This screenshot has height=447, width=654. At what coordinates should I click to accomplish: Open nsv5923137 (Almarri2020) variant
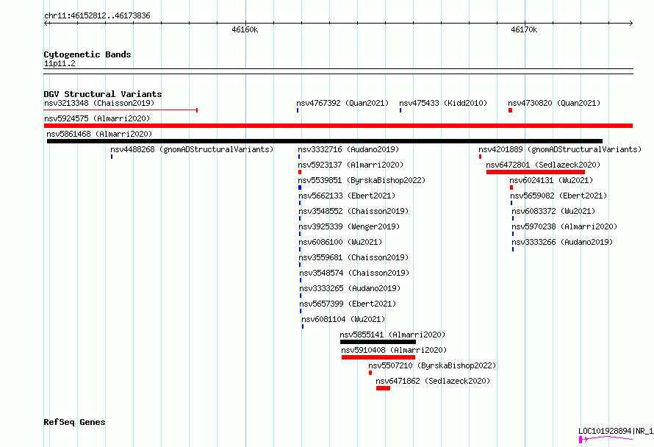pyautogui.click(x=351, y=165)
